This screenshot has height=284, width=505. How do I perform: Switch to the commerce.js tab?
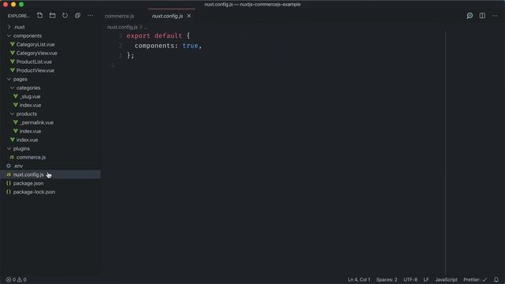coord(119,16)
